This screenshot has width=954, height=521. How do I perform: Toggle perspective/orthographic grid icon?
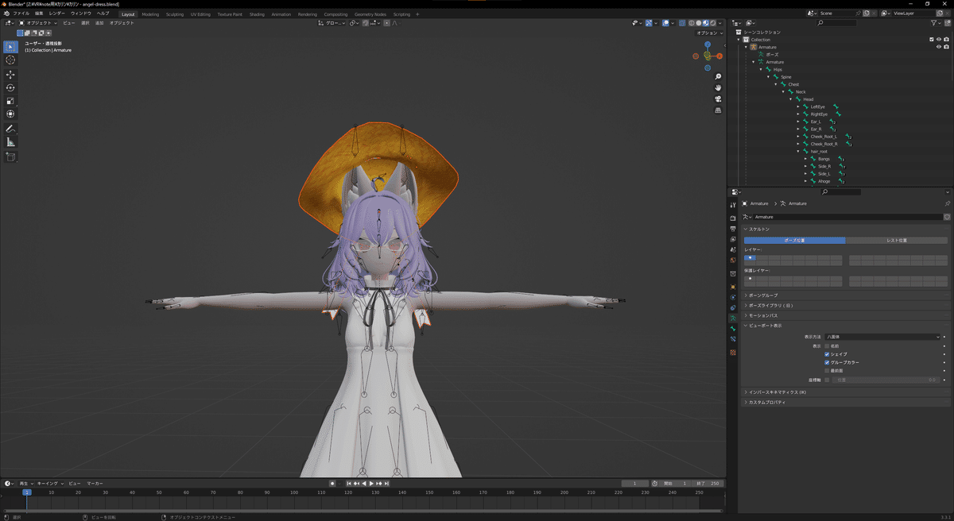tap(718, 110)
